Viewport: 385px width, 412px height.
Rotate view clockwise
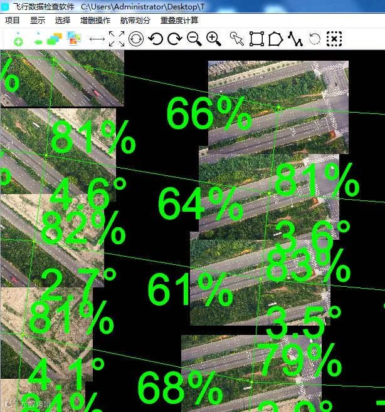pyautogui.click(x=175, y=39)
